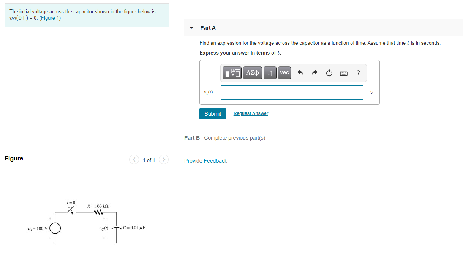
Task: Click the next figure chevron
Action: 163,160
